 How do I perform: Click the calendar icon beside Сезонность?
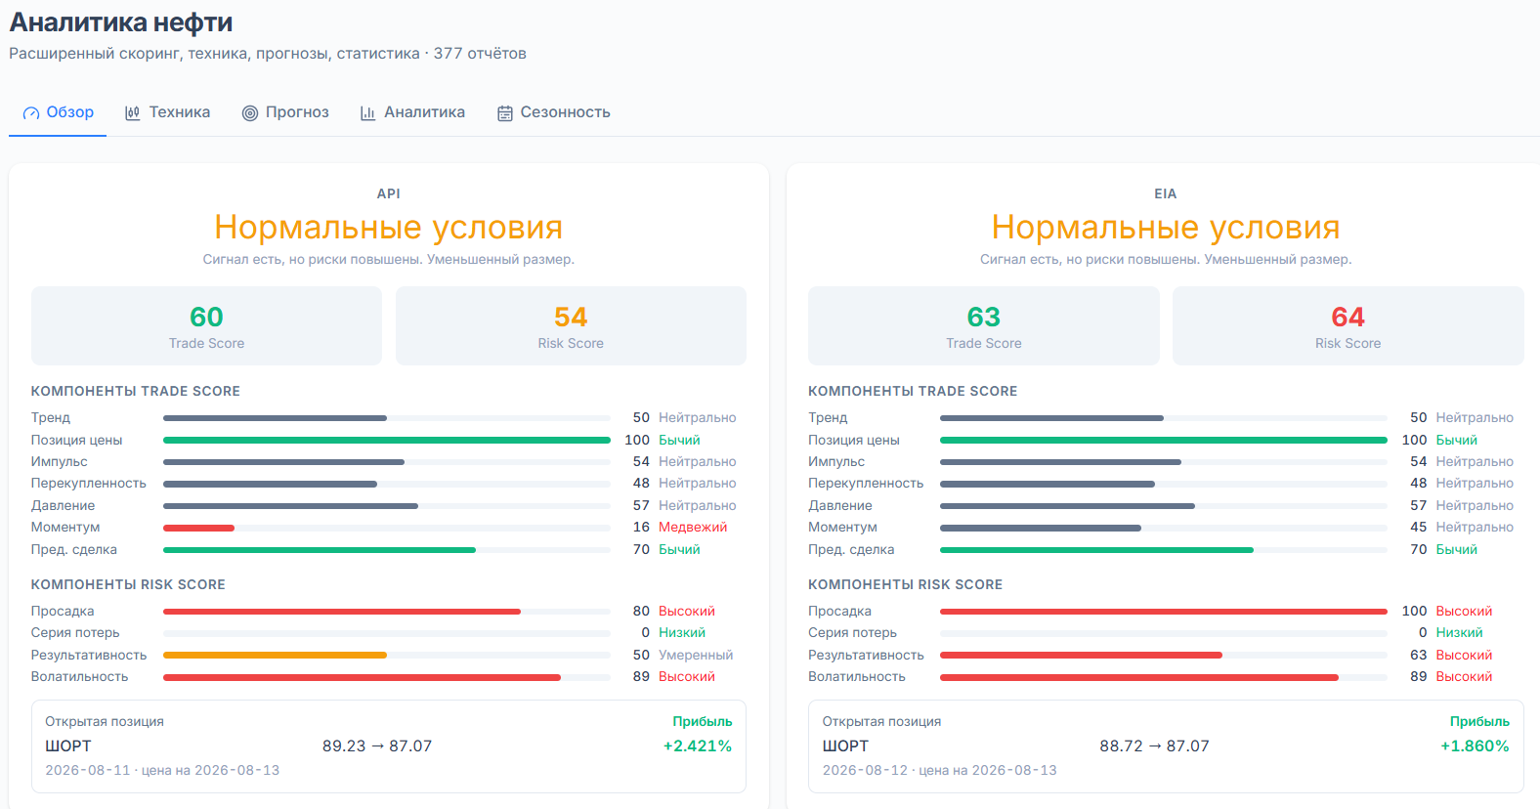click(x=505, y=113)
